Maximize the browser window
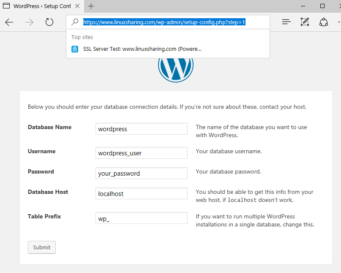Viewport: 341px width, 273px height. click(322, 6)
